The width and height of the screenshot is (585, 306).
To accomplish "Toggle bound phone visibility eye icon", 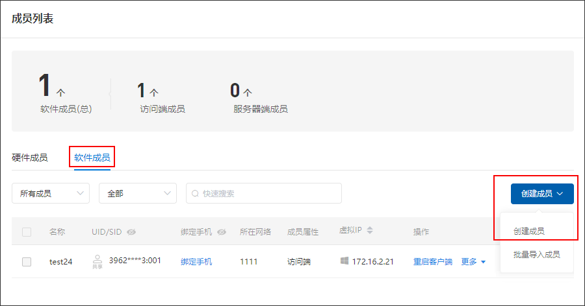I will point(222,232).
